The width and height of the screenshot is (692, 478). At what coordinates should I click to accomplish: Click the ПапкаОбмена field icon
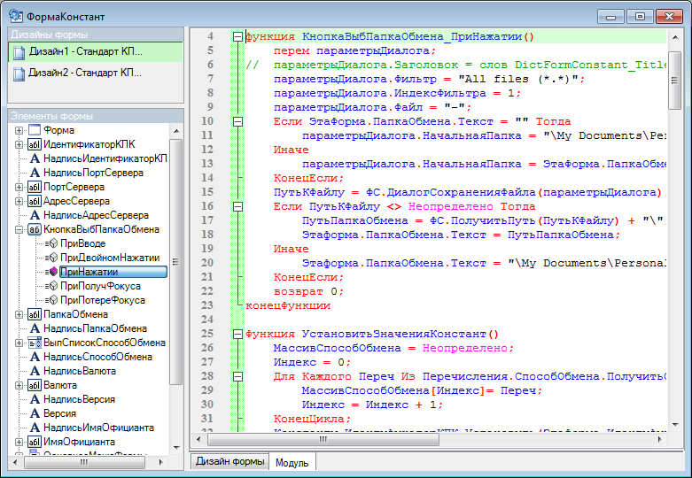pyautogui.click(x=35, y=314)
